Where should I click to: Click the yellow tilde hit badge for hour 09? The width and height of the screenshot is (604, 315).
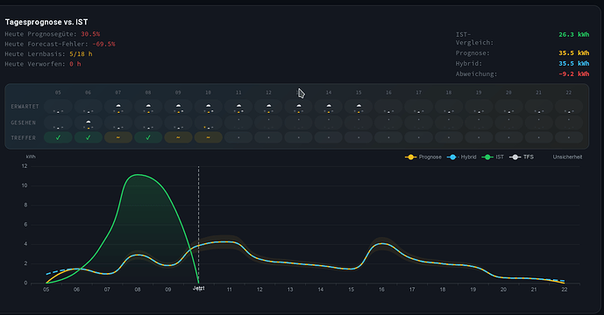(178, 137)
